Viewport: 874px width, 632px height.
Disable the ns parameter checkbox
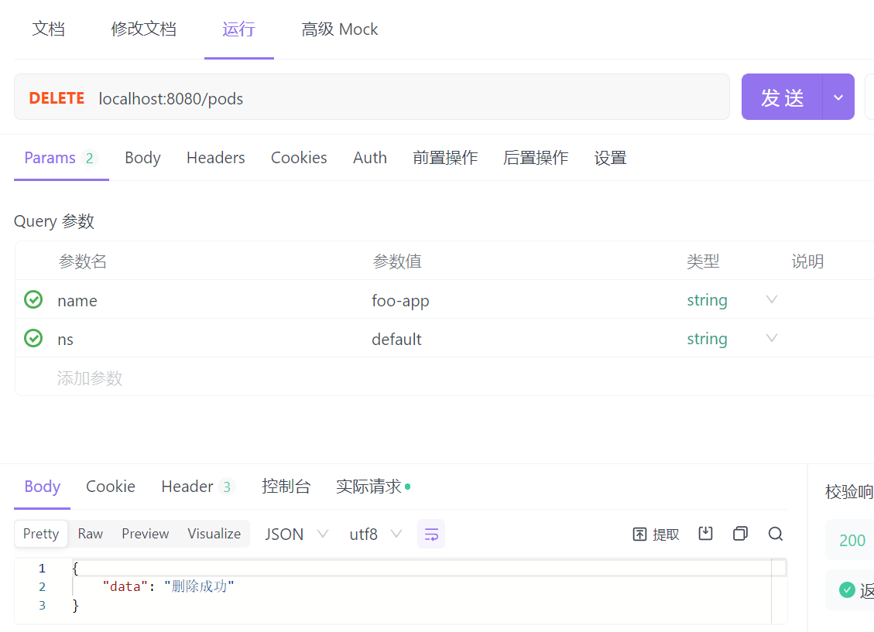[x=33, y=339]
